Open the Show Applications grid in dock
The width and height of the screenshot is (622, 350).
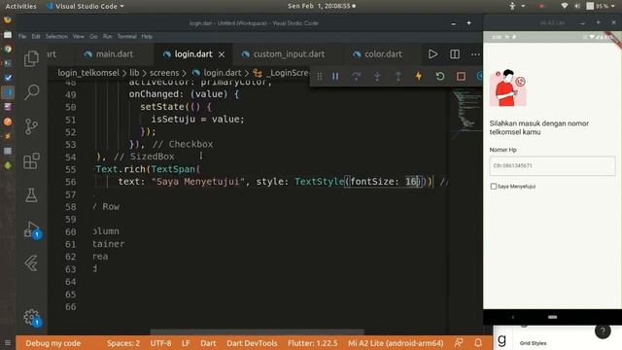point(8,343)
